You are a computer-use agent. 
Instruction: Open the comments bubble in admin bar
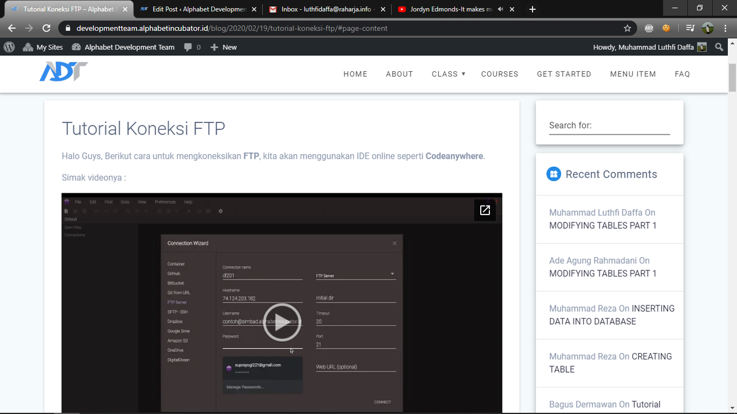pos(192,47)
